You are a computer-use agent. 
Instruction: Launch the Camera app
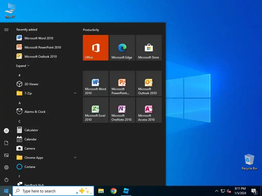click(47, 148)
